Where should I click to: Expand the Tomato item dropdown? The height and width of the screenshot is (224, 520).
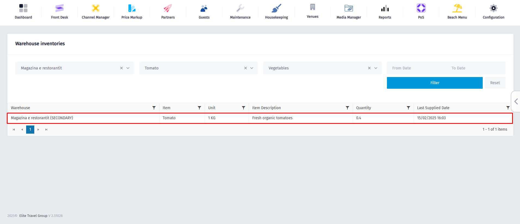pos(252,68)
